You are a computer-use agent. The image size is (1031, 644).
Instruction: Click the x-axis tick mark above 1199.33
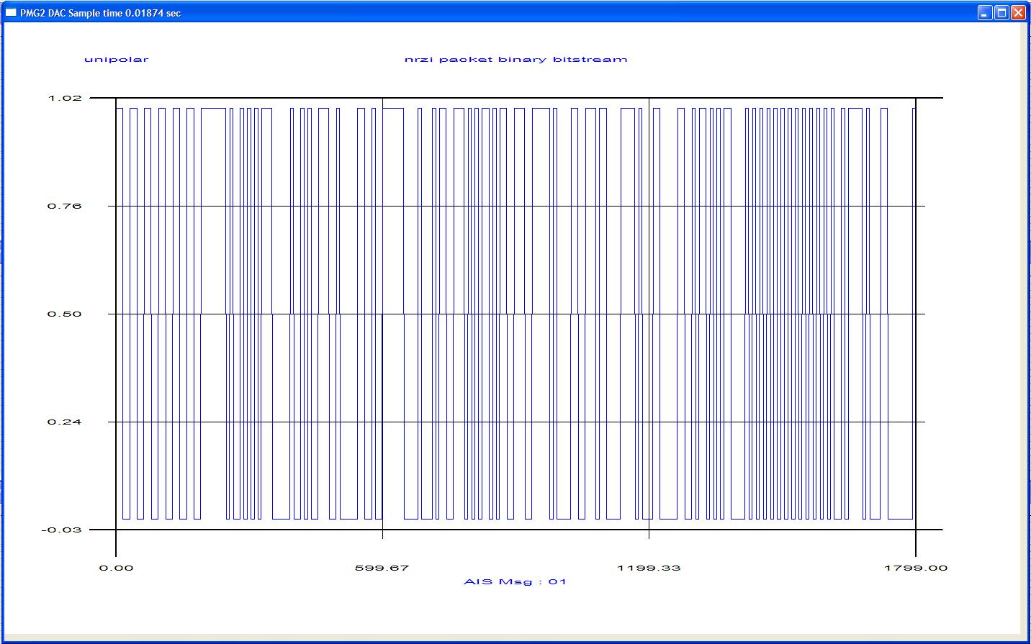(x=649, y=534)
